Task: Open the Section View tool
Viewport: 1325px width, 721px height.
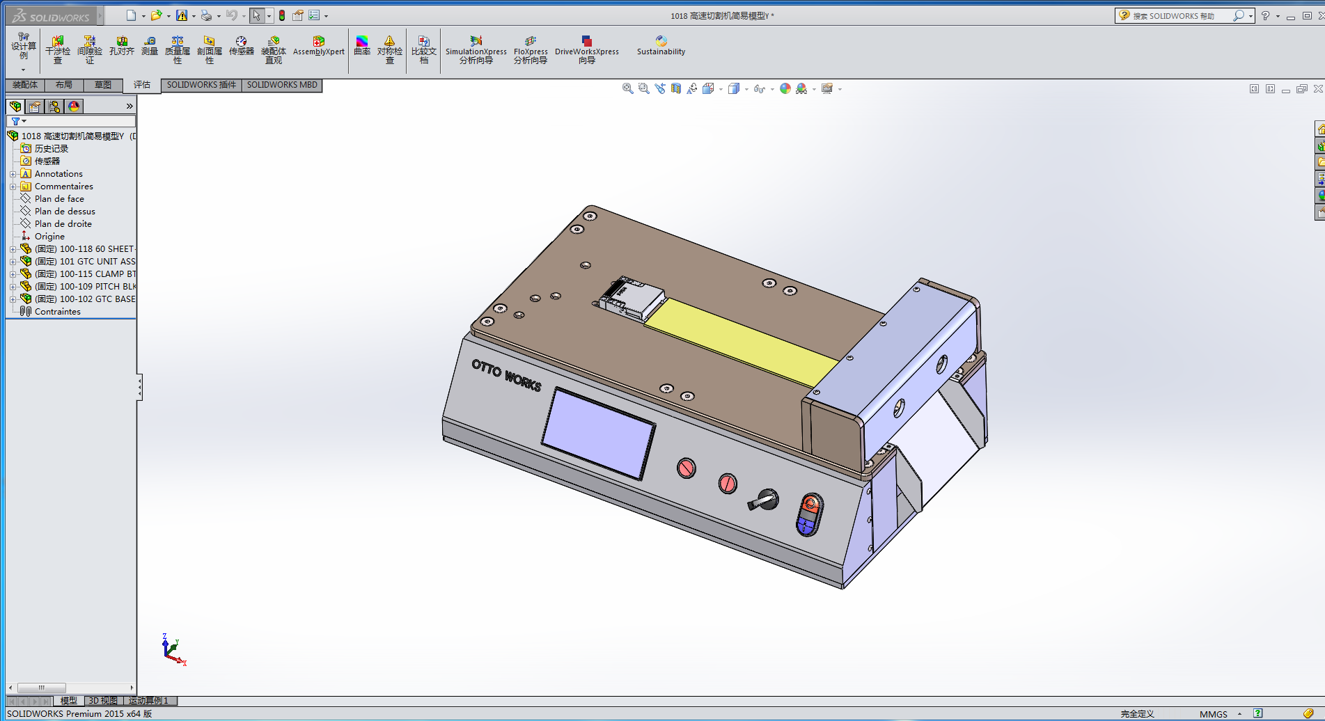Action: (676, 88)
